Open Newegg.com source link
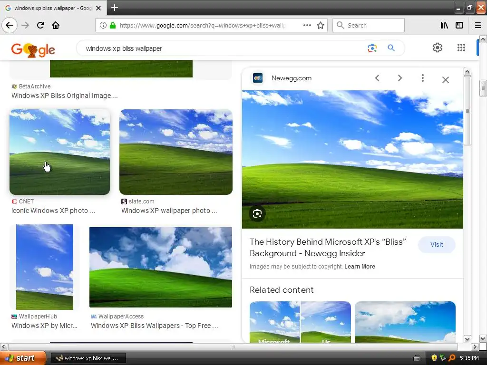The width and height of the screenshot is (487, 365). click(292, 78)
